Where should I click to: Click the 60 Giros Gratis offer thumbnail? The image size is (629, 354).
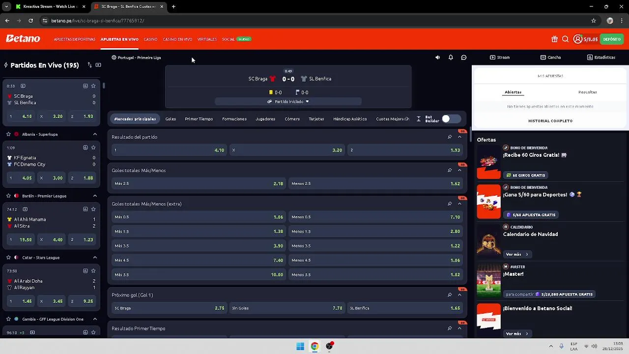click(x=488, y=162)
